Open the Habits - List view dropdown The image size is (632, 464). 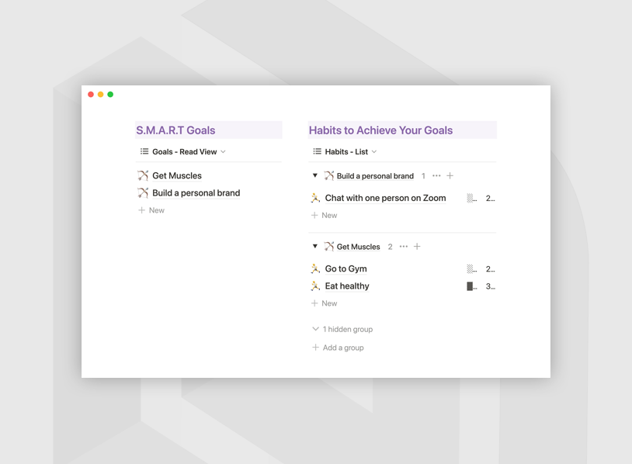click(345, 152)
